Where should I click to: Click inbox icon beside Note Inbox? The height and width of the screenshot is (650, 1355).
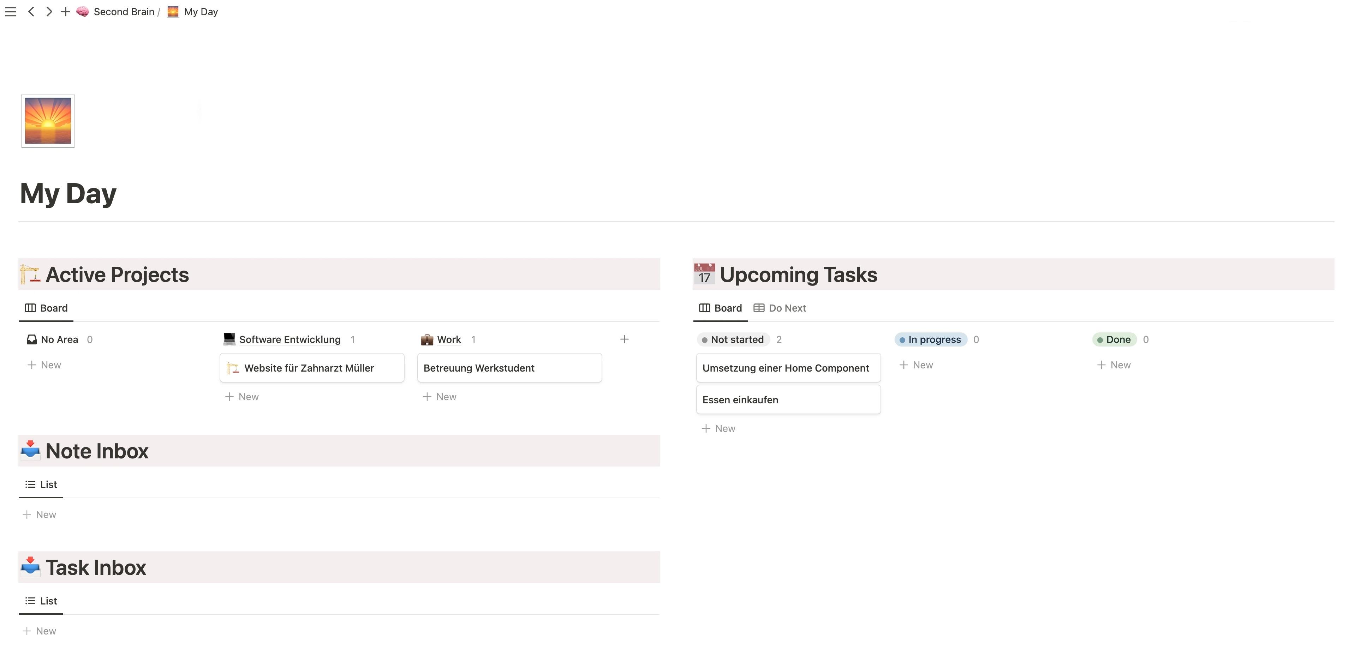(x=30, y=450)
